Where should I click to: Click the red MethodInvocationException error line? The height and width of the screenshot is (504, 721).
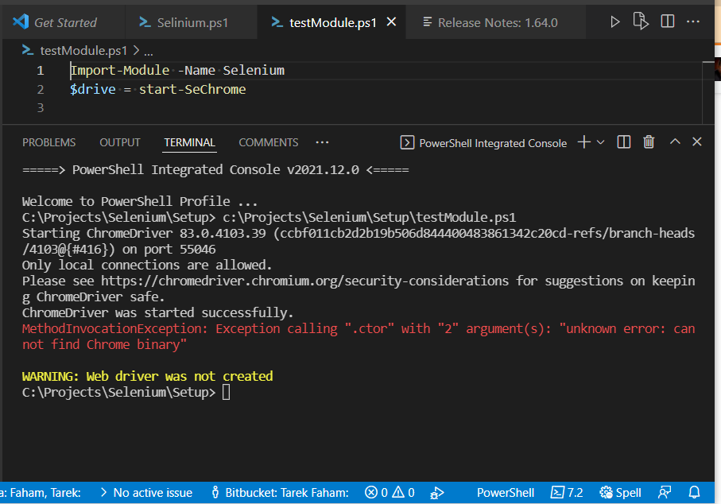359,336
